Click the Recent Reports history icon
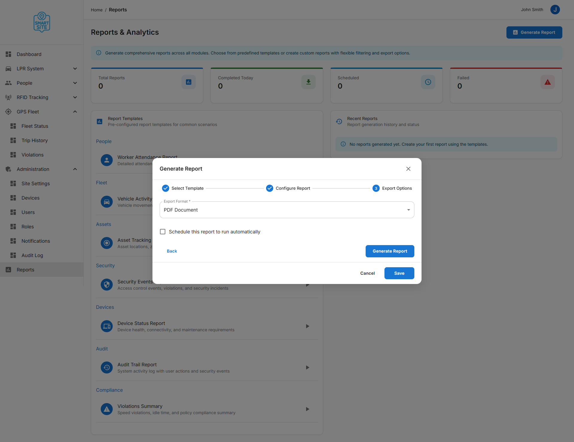Image resolution: width=574 pixels, height=442 pixels. [339, 121]
